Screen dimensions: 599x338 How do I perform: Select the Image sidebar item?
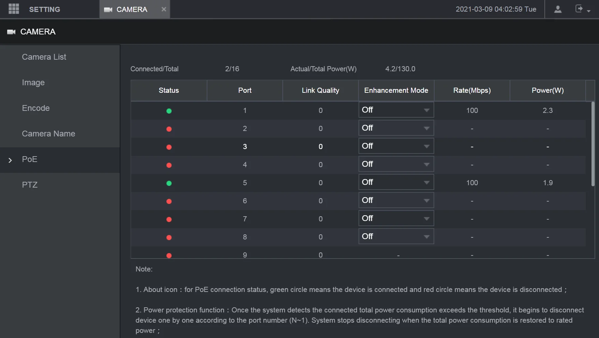pyautogui.click(x=33, y=83)
